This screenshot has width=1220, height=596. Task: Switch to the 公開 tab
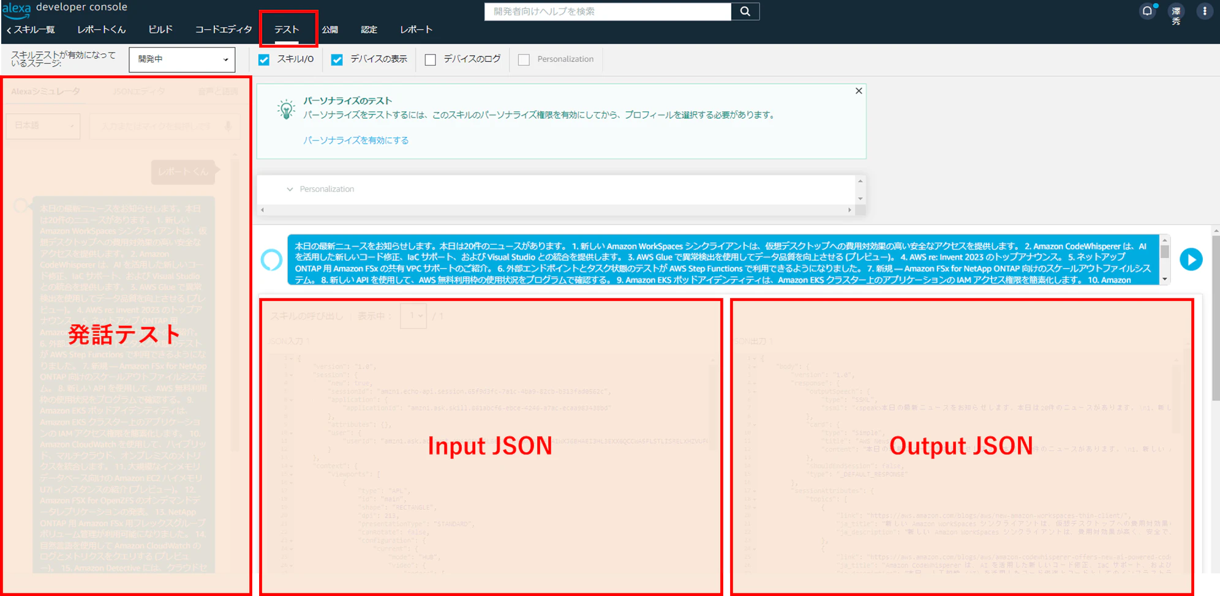tap(330, 29)
